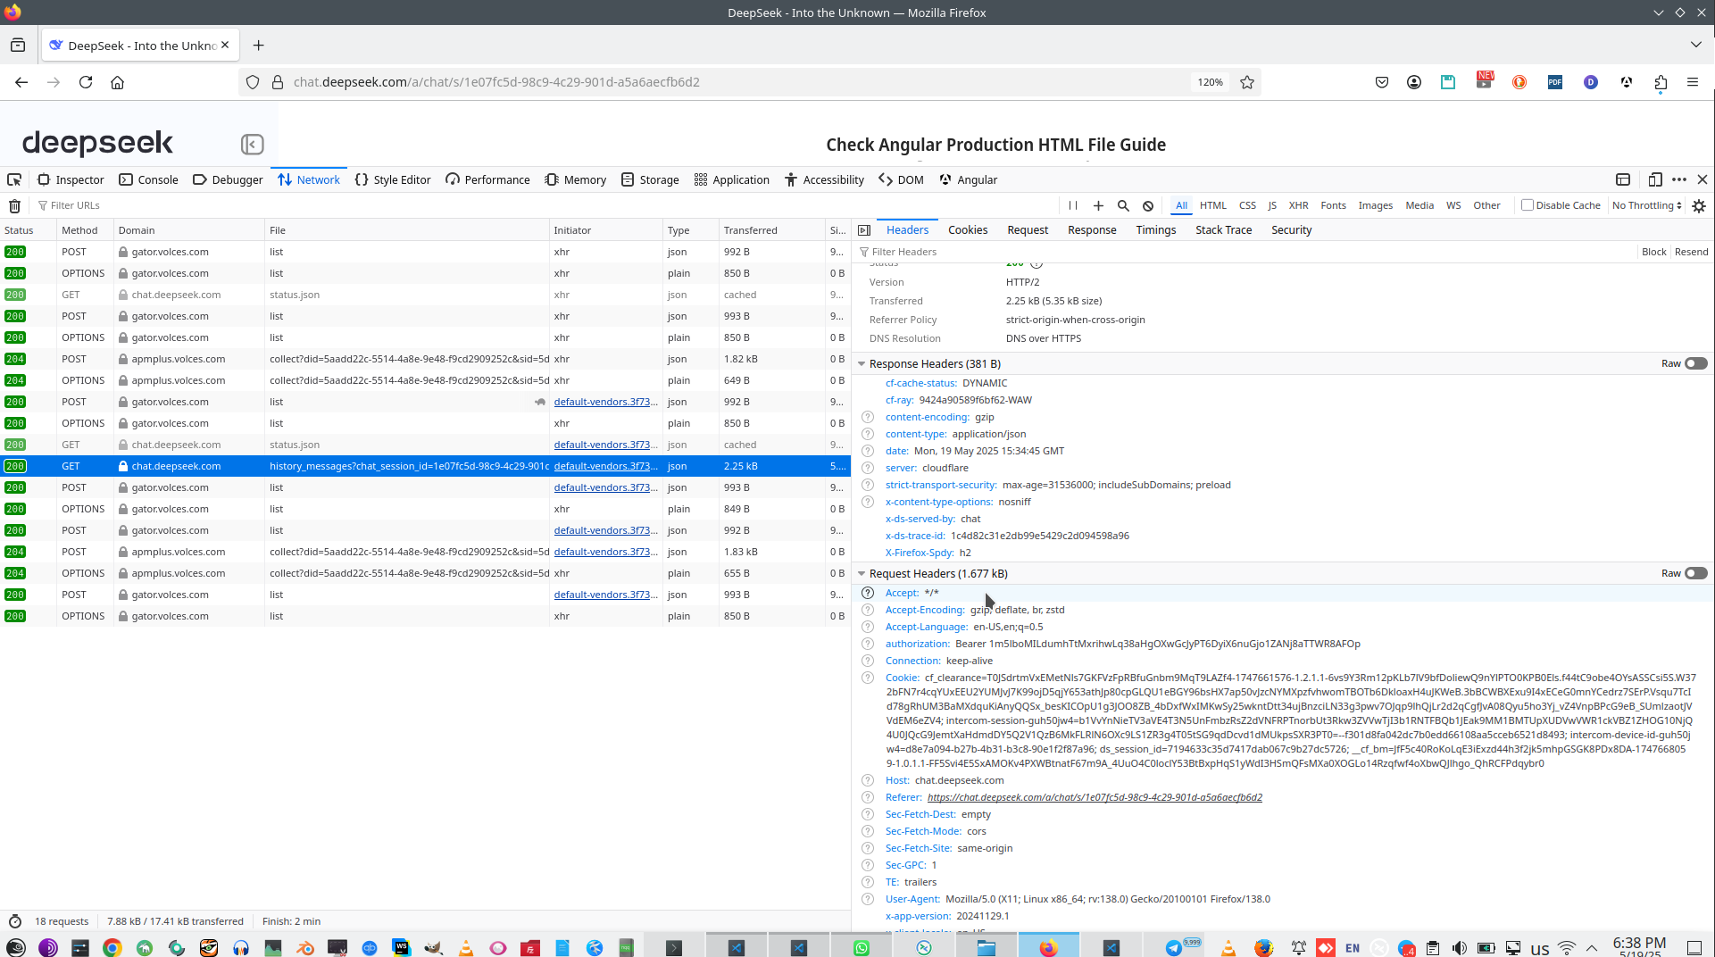Show tracking protection shield info
The image size is (1715, 957).
(x=253, y=82)
